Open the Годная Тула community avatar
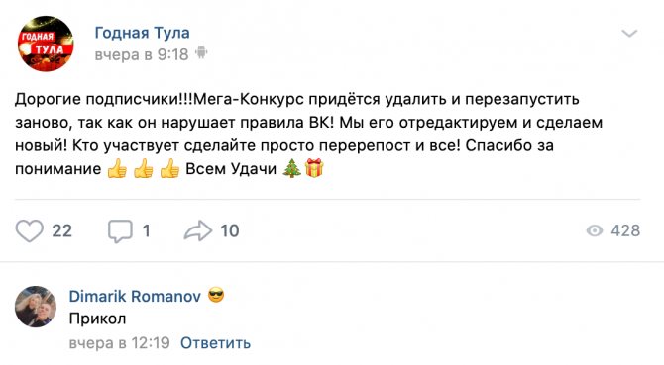 pos(46,44)
